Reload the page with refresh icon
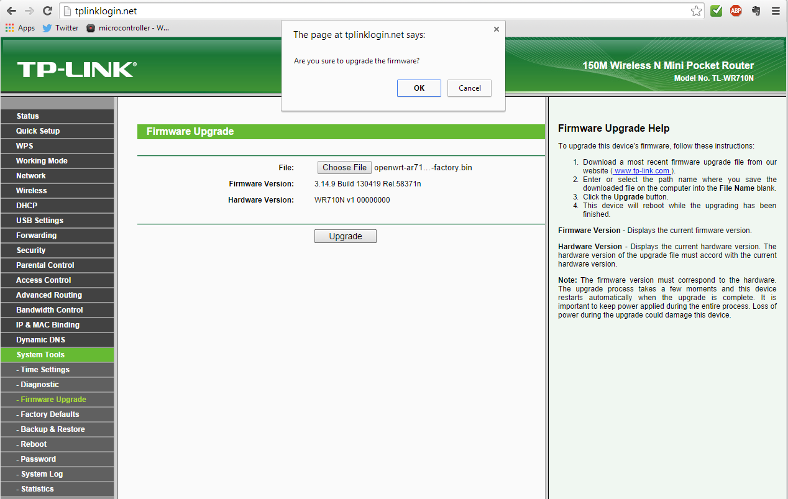This screenshot has width=788, height=499. [x=47, y=11]
